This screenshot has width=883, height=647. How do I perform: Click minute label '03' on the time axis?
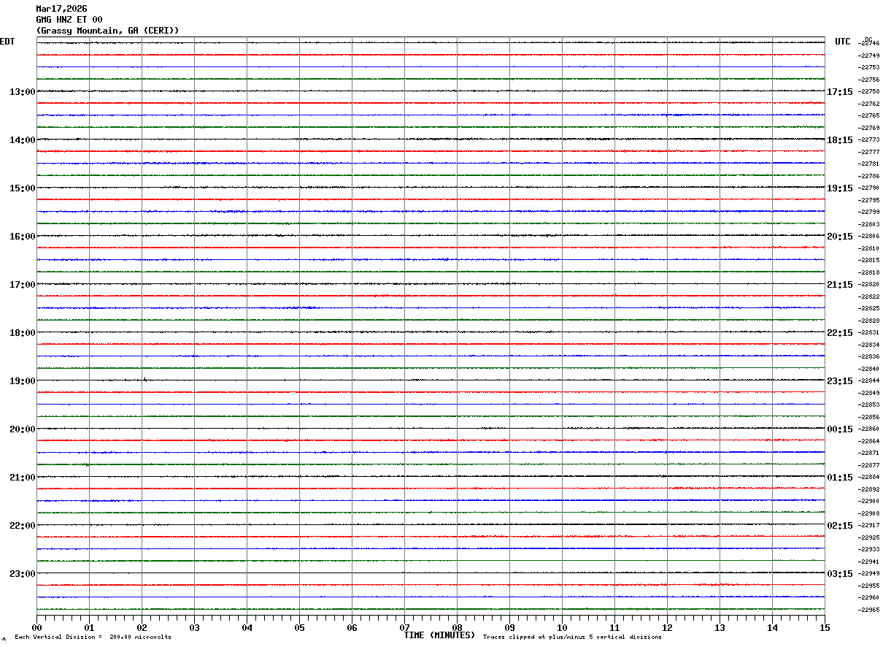click(x=194, y=628)
